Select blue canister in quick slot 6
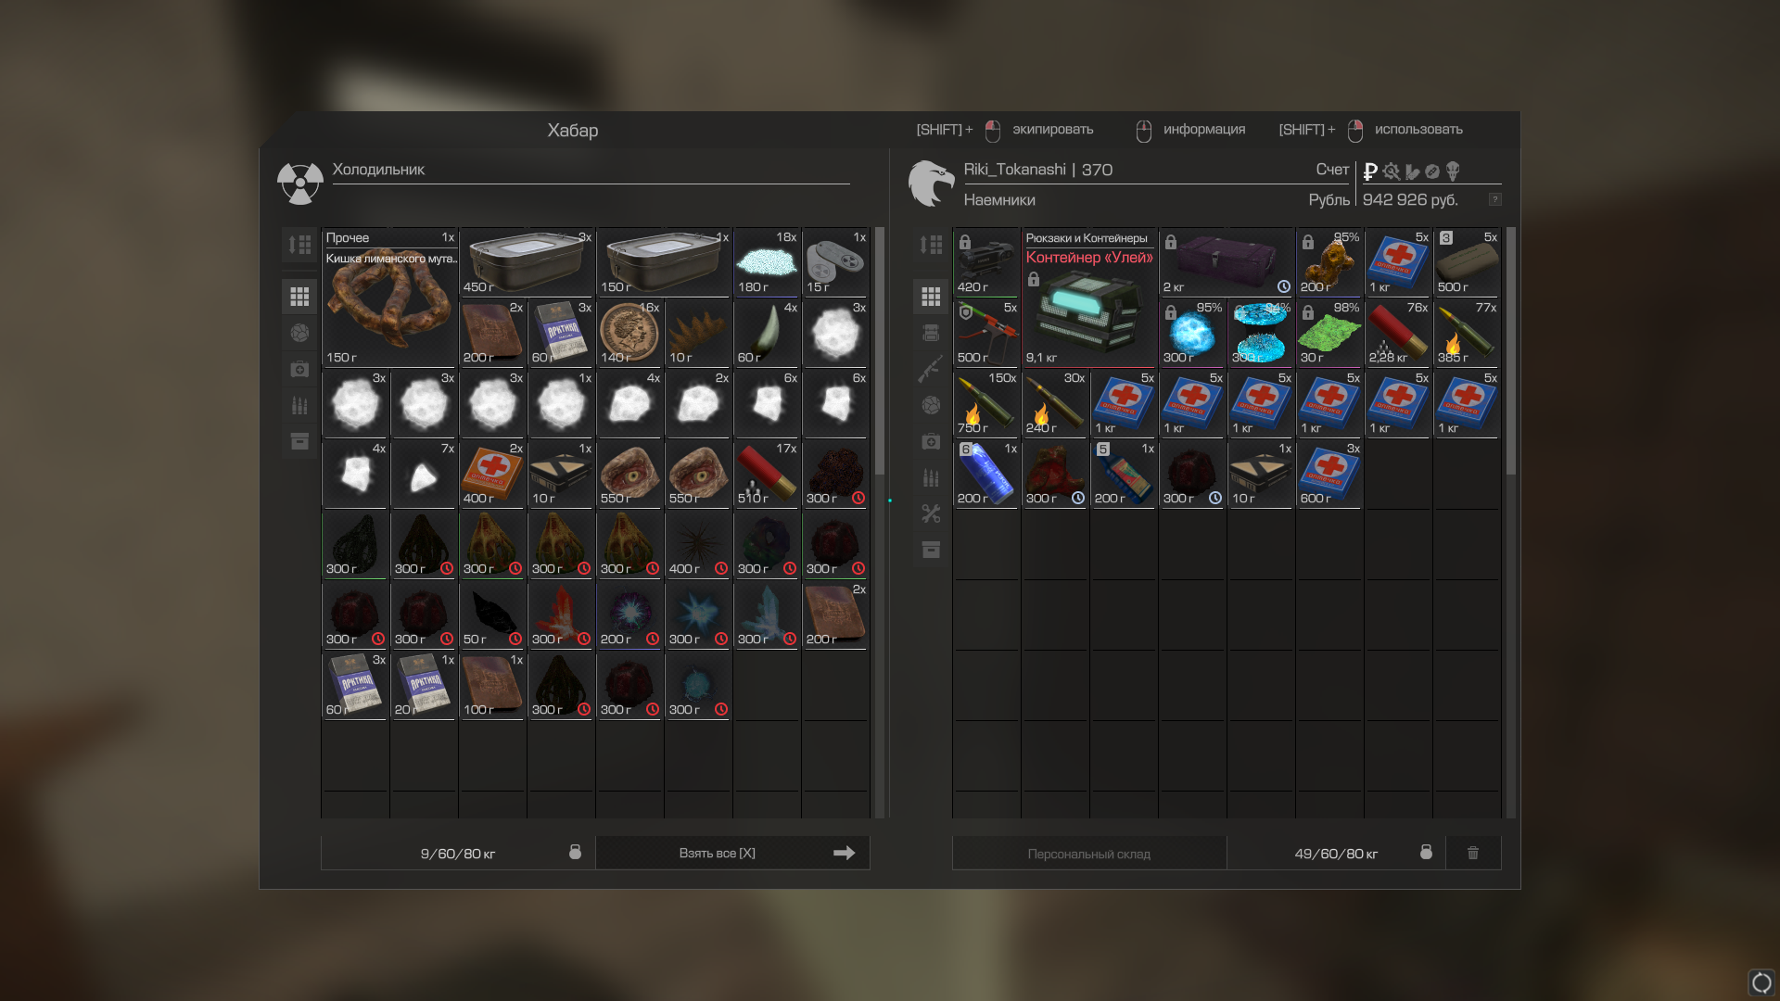The width and height of the screenshot is (1780, 1001). [x=986, y=474]
